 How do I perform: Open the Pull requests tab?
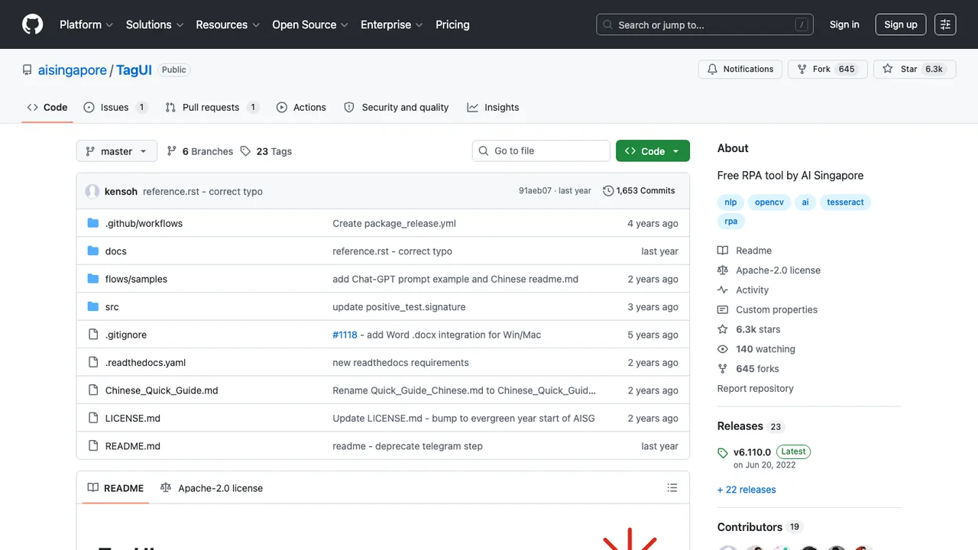click(x=212, y=107)
